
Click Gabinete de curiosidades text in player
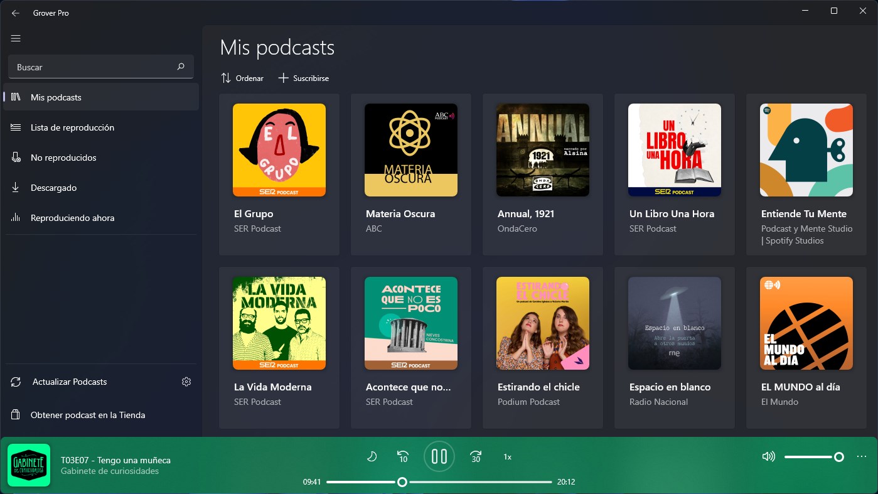110,471
